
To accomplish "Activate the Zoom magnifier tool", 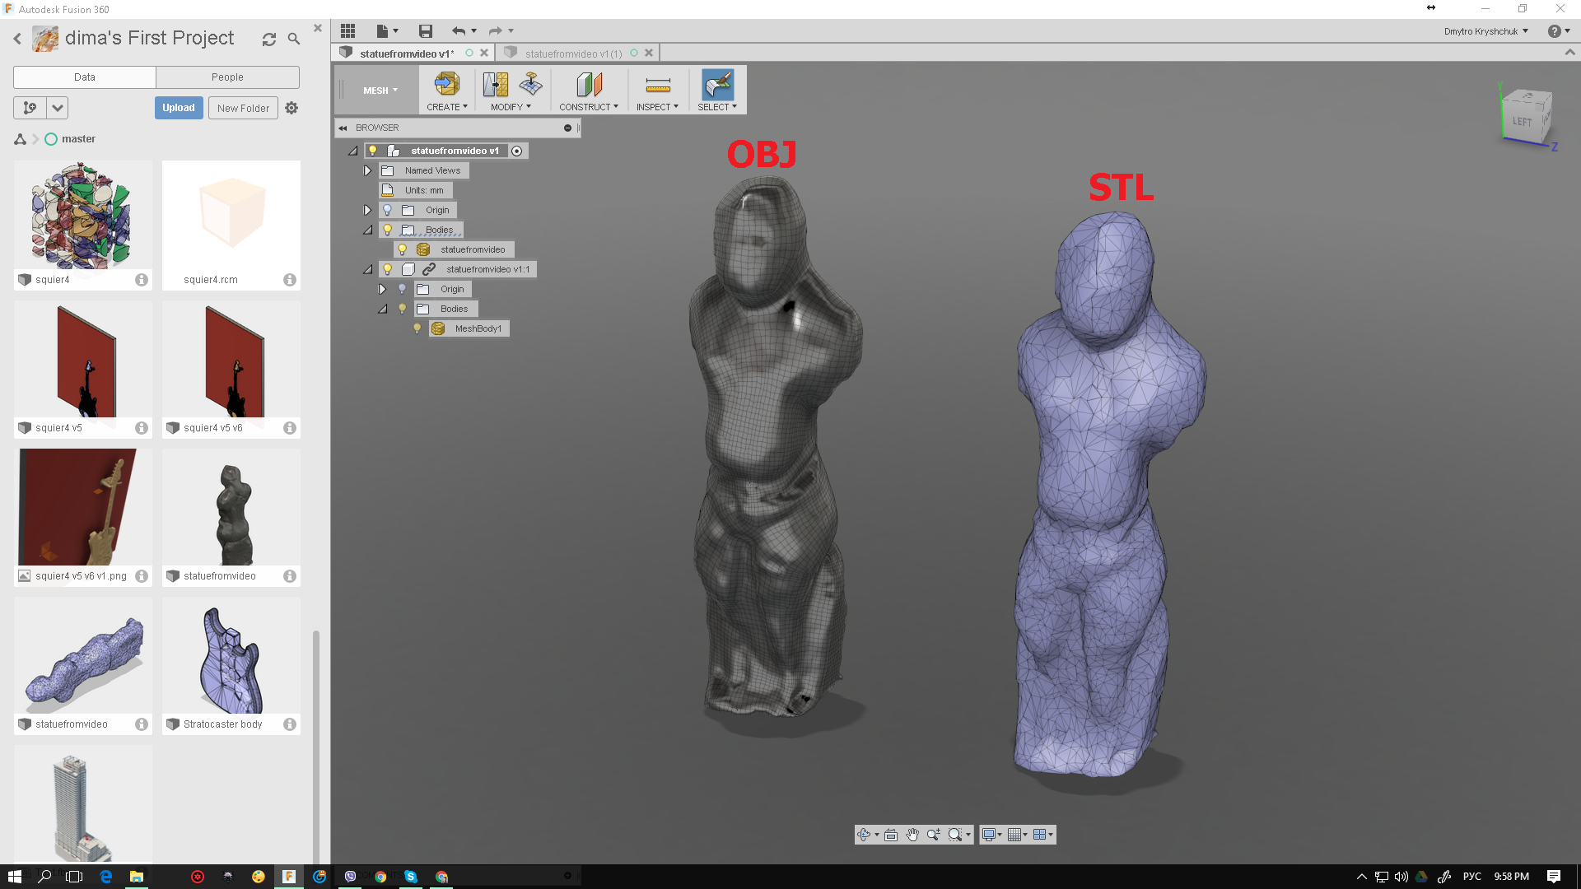I will tap(934, 835).
